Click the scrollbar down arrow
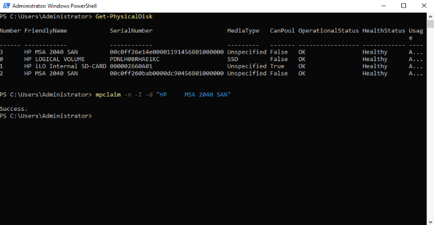The width and height of the screenshot is (434, 225). tap(430, 222)
